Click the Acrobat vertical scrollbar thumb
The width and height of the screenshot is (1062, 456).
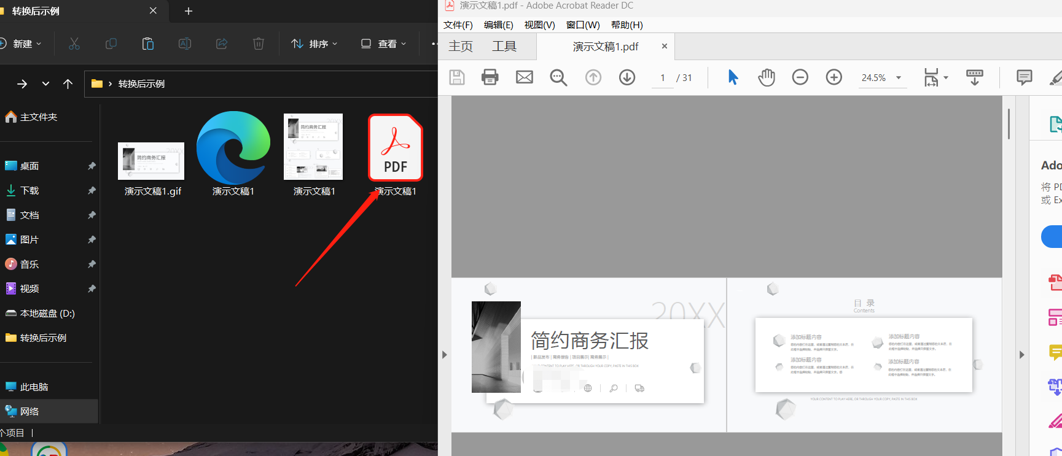click(x=1008, y=123)
